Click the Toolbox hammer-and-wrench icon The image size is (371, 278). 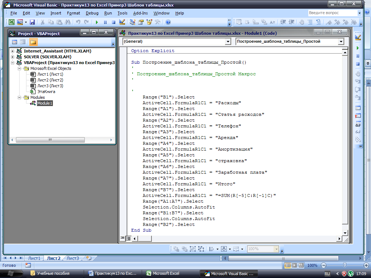point(158,22)
